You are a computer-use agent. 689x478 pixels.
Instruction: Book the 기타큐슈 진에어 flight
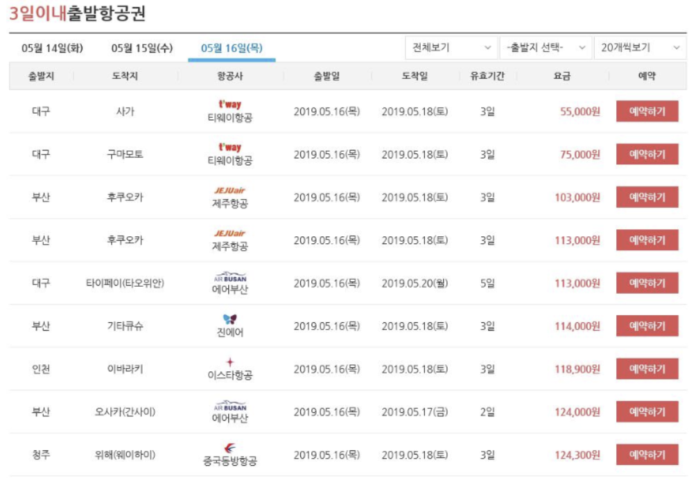point(647,326)
